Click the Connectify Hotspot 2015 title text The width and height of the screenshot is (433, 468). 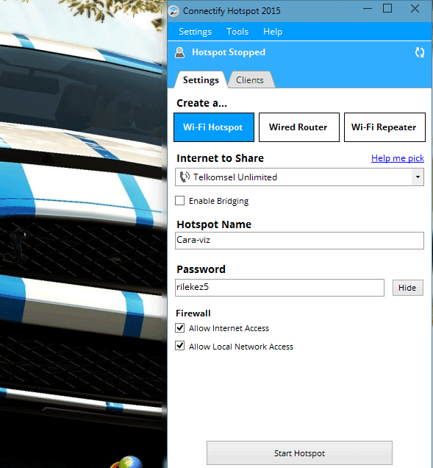point(232,11)
